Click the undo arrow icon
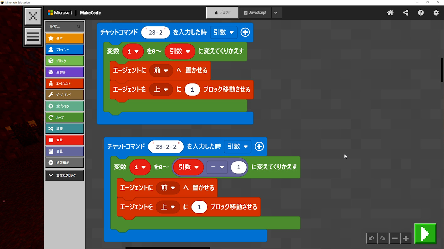 click(x=372, y=238)
